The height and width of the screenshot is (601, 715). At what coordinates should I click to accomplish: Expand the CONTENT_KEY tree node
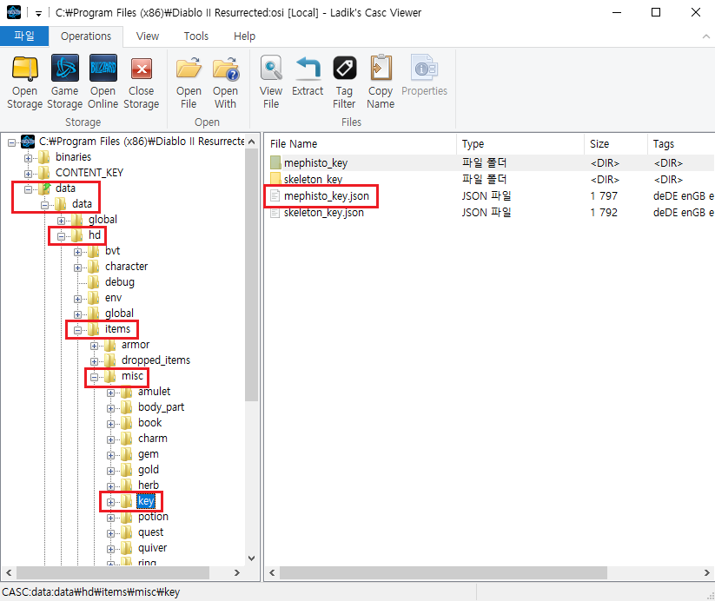click(29, 174)
